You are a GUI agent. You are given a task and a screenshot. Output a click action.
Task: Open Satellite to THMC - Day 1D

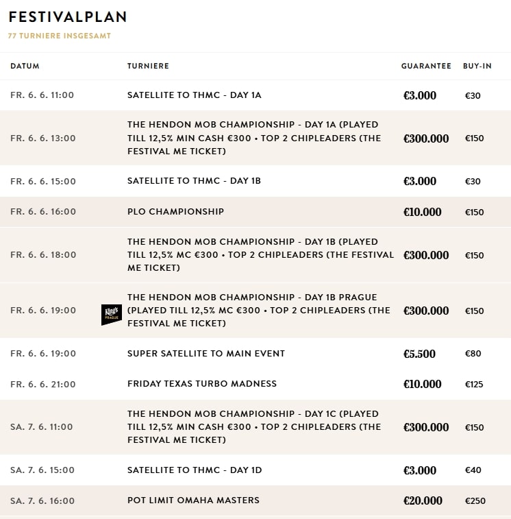tap(195, 470)
